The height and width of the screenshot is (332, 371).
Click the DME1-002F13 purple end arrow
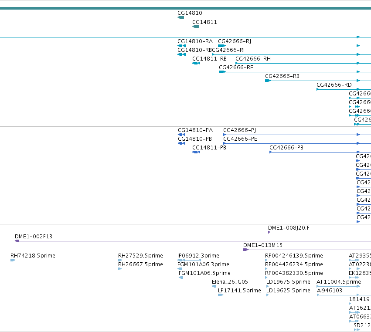17,241
